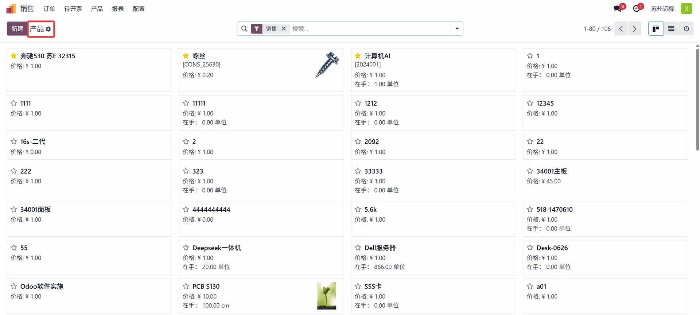Switch to list view
Image resolution: width=700 pixels, height=315 pixels.
pos(671,29)
